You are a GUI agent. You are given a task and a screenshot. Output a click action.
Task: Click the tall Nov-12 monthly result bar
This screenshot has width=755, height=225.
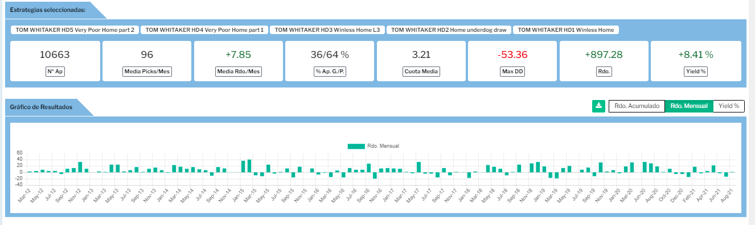80,167
